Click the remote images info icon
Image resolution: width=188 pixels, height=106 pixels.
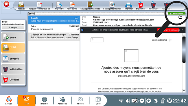[82, 30]
